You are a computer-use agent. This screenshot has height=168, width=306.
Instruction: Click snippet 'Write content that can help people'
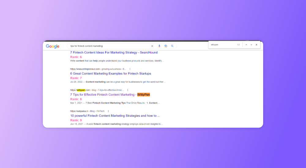pos(117,61)
